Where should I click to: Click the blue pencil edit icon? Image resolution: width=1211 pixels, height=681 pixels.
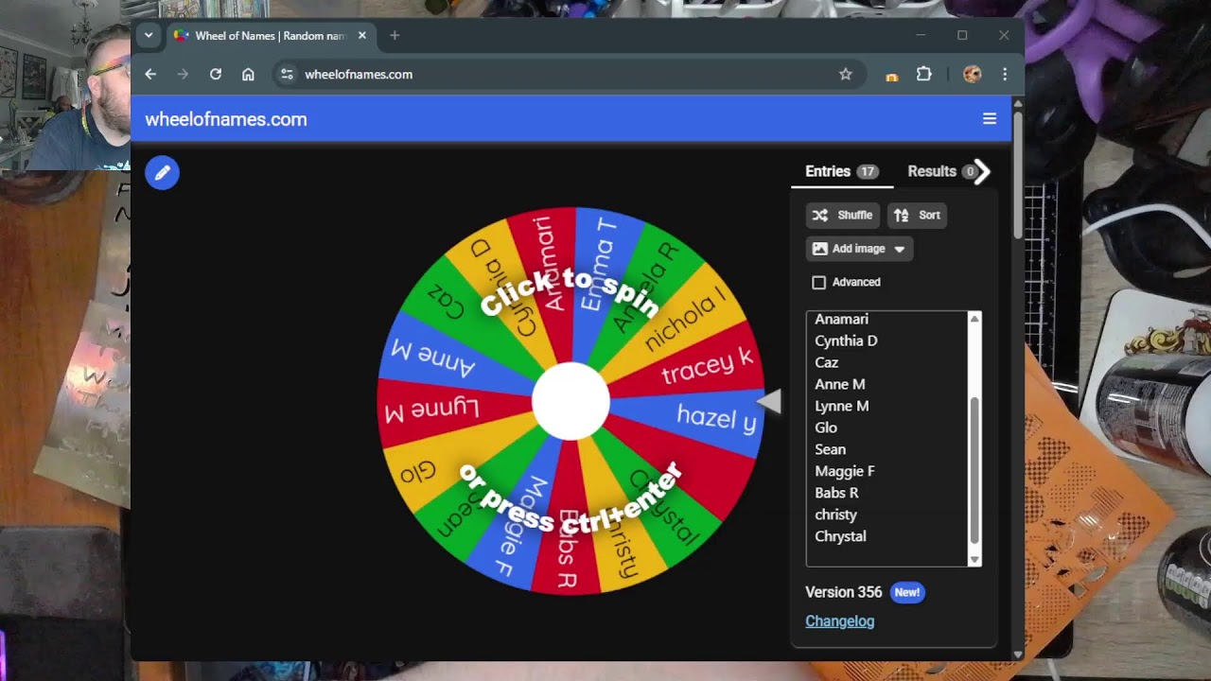pos(162,172)
